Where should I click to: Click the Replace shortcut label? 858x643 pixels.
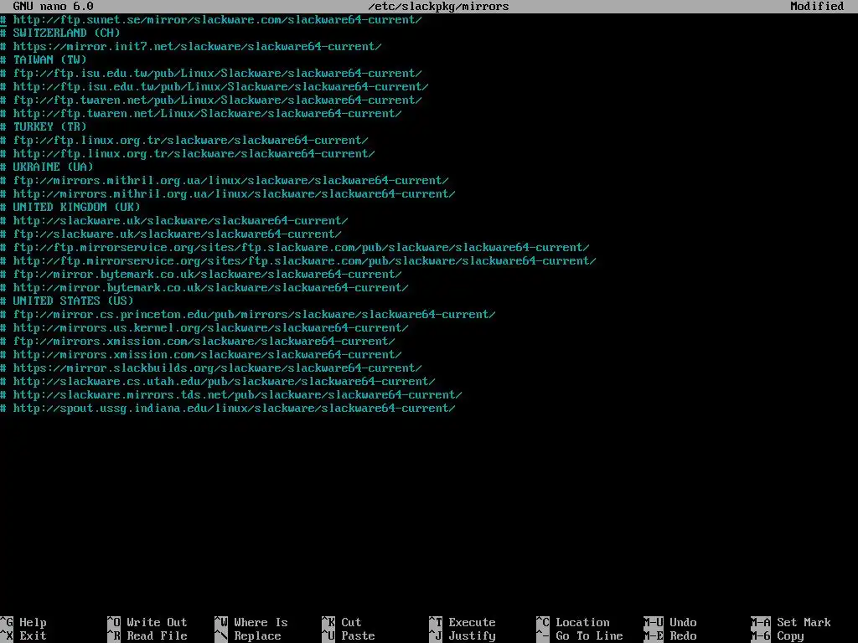[248, 636]
